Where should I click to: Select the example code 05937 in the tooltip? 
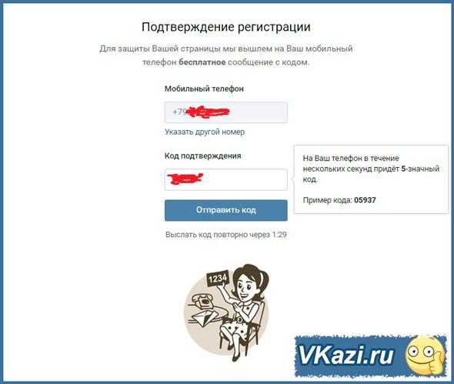point(365,200)
